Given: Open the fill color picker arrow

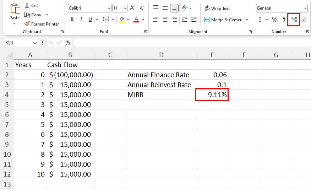Looking at the screenshot, I should tap(128, 20).
